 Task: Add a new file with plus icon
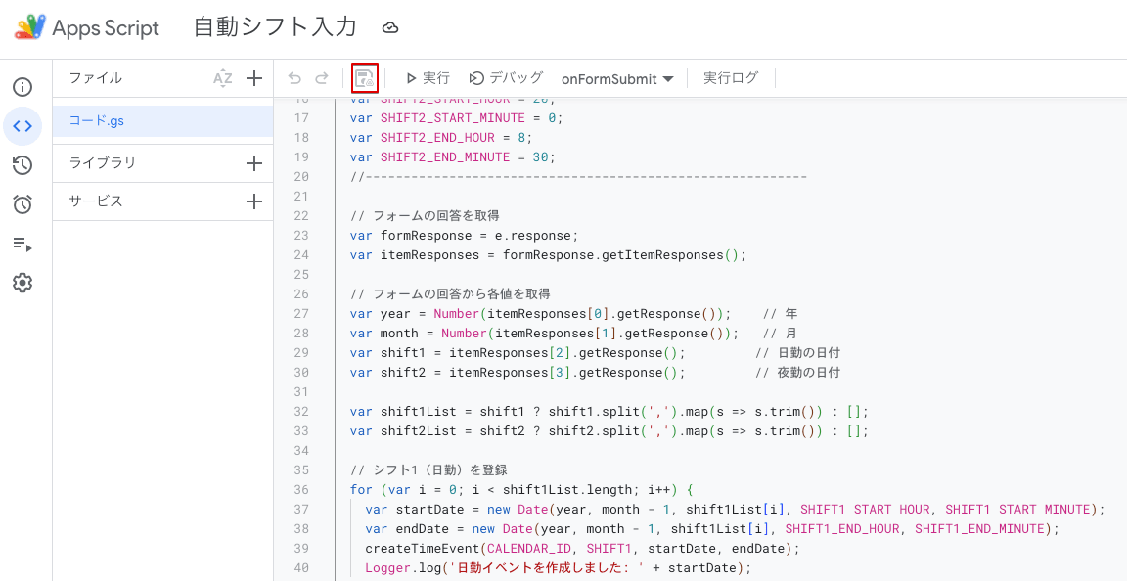click(254, 78)
